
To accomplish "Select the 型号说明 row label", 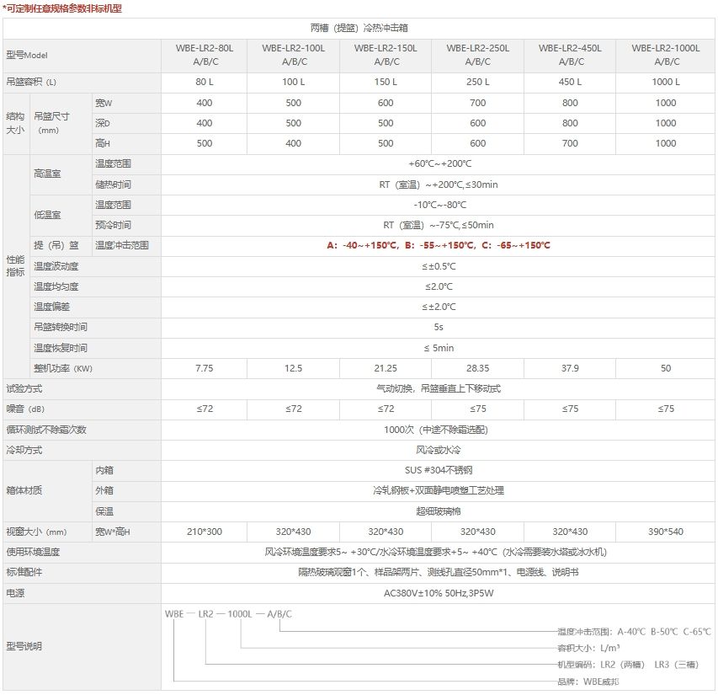I will [24, 646].
